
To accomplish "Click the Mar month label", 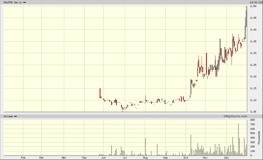I will click(42, 158).
